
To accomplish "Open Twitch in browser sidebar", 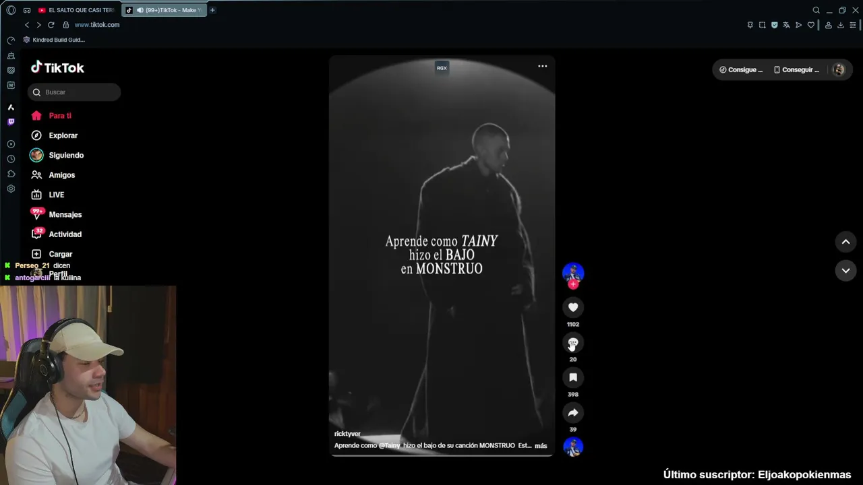I will (x=11, y=122).
